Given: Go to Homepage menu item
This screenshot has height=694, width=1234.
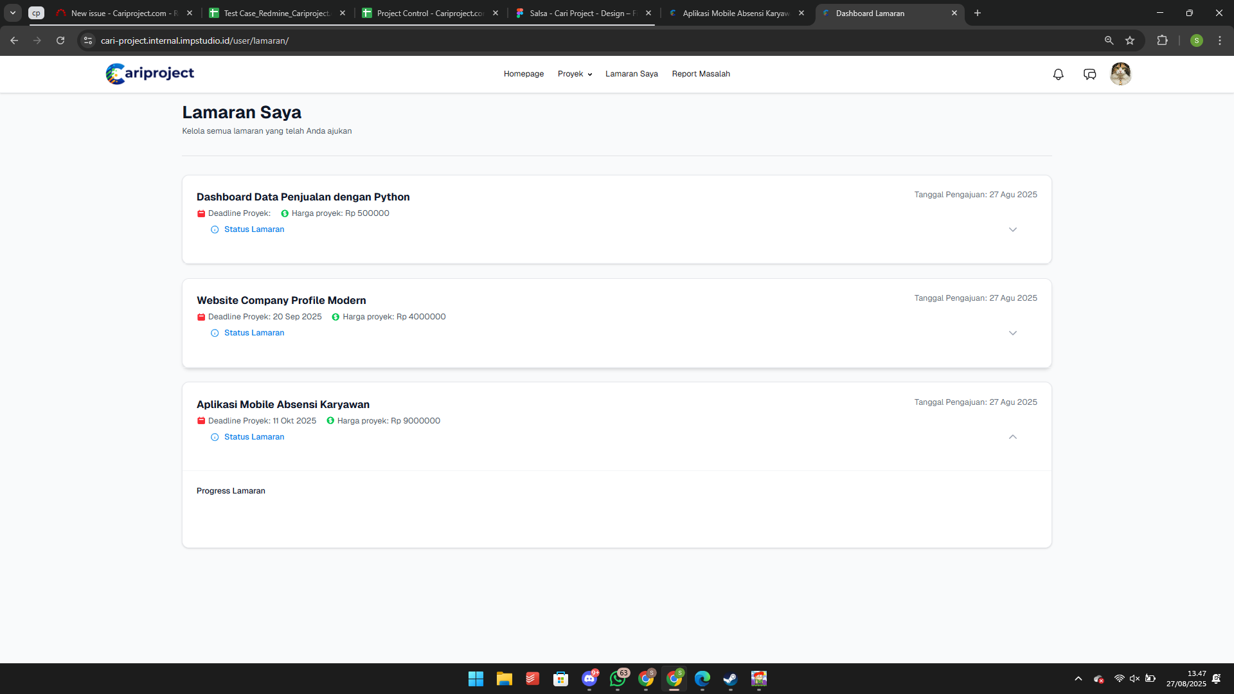Looking at the screenshot, I should click(x=523, y=74).
